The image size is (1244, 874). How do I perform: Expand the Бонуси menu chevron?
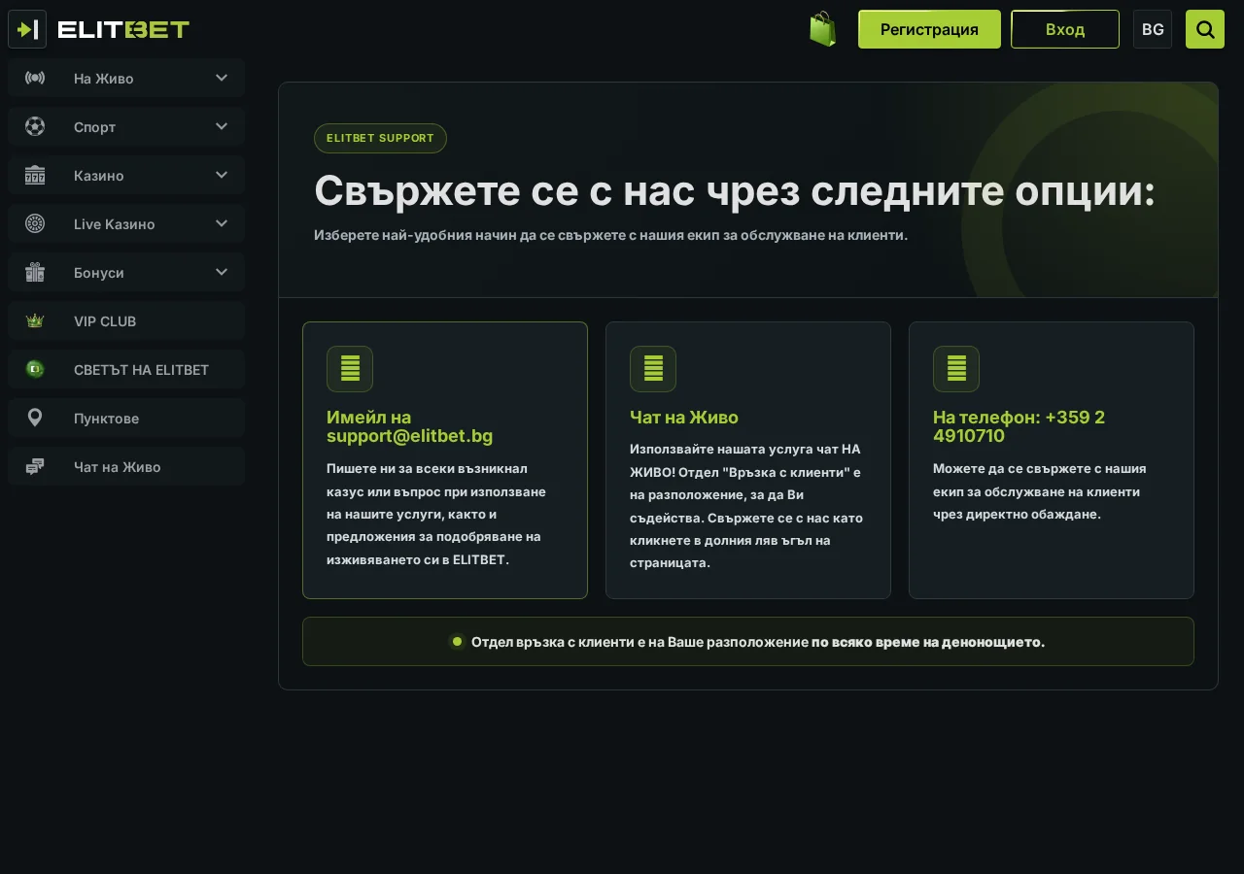pyautogui.click(x=222, y=272)
